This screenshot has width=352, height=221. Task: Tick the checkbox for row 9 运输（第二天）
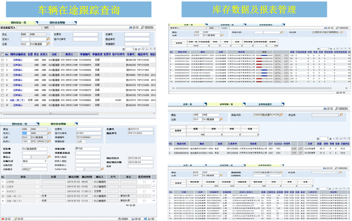(x=2, y=100)
